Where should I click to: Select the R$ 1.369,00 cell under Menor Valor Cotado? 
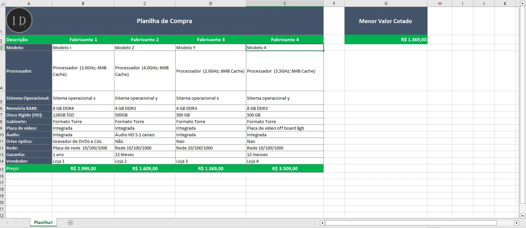tap(386, 40)
